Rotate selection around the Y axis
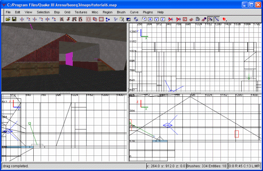 [41, 19]
